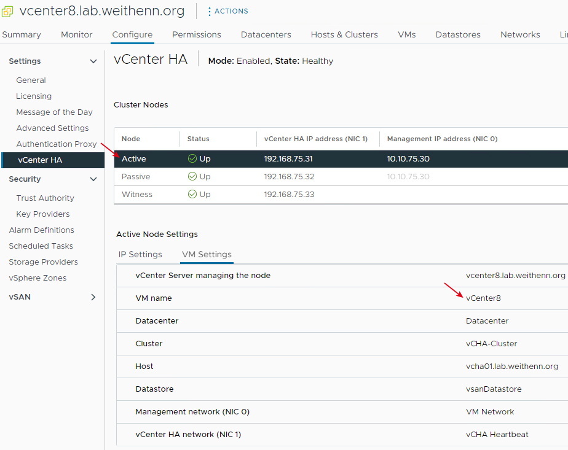This screenshot has height=450, width=568.
Task: Click the 192.168.75.32 HA IP cell
Action: pos(289,177)
